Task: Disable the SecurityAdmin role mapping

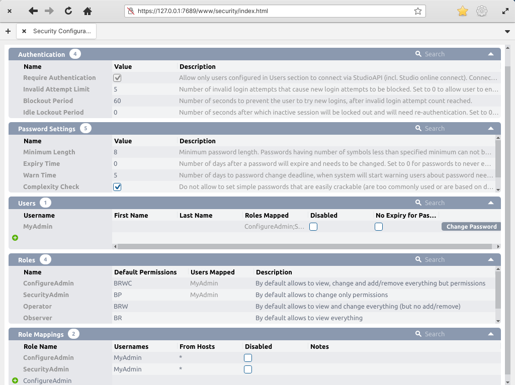Action: [248, 369]
